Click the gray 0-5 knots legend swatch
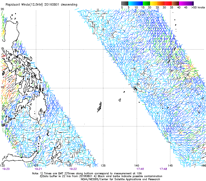The width and height of the screenshot is (206, 181). (x=125, y=3)
